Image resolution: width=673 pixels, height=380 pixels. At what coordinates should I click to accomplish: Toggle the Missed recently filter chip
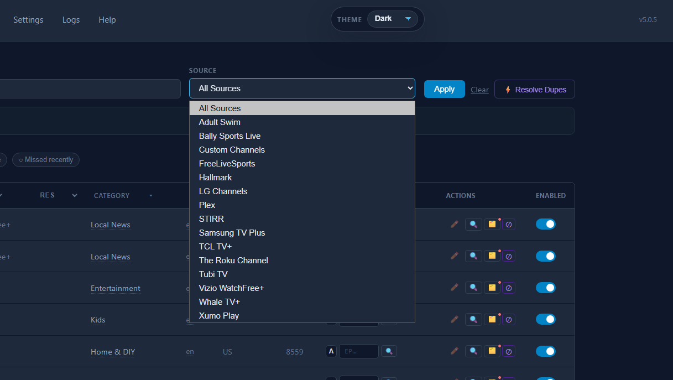click(x=46, y=160)
